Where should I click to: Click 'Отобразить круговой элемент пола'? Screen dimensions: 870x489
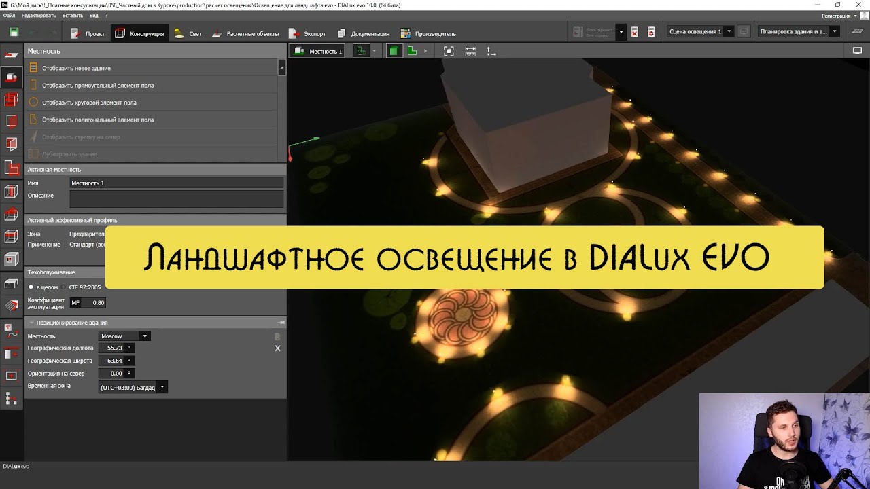click(x=89, y=103)
